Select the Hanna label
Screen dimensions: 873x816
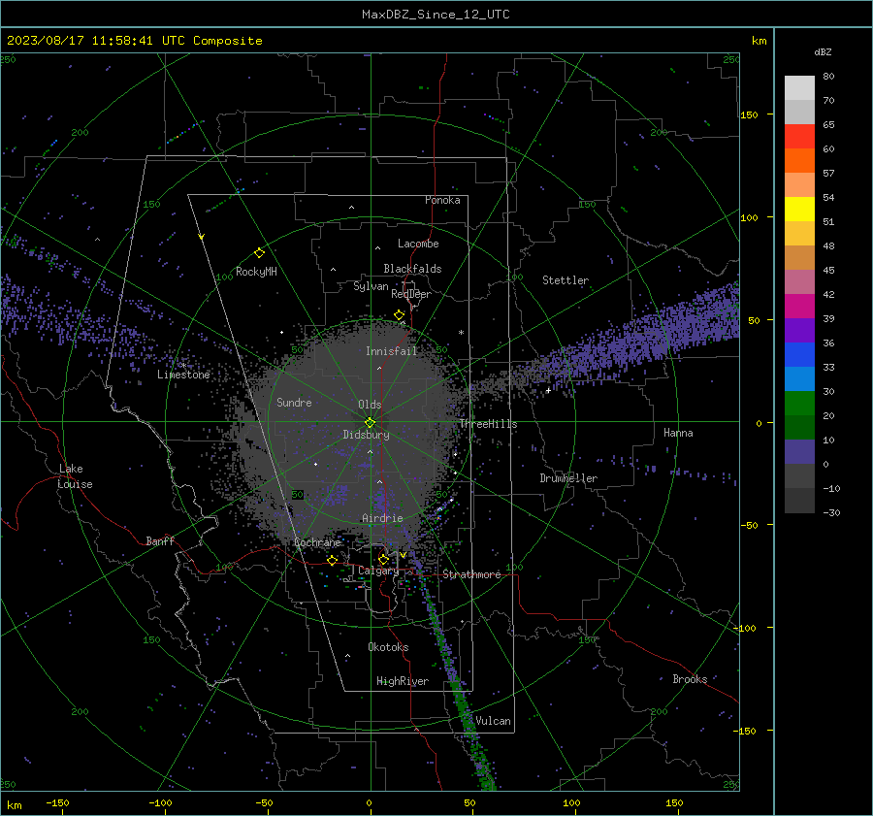678,433
